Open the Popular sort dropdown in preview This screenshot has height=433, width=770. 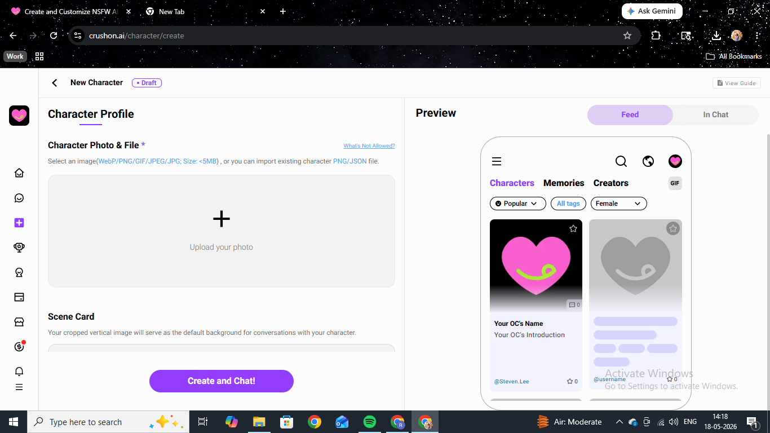tap(518, 204)
